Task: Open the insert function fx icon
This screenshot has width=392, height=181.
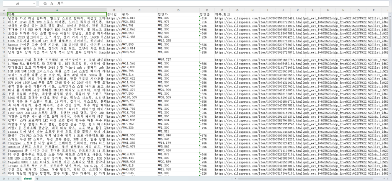Action: point(52,4)
